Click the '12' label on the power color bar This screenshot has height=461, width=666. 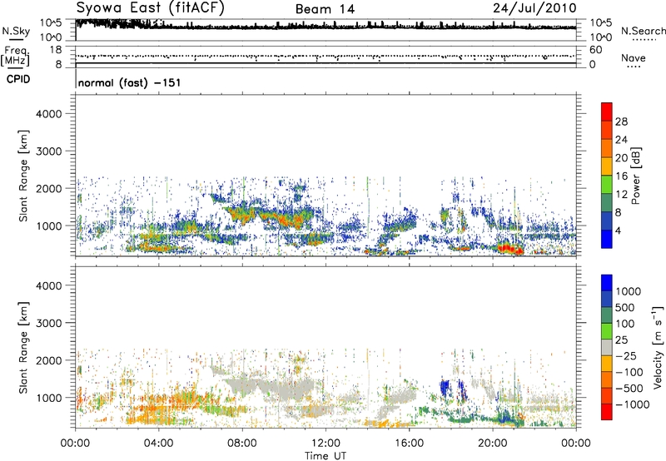tap(621, 195)
